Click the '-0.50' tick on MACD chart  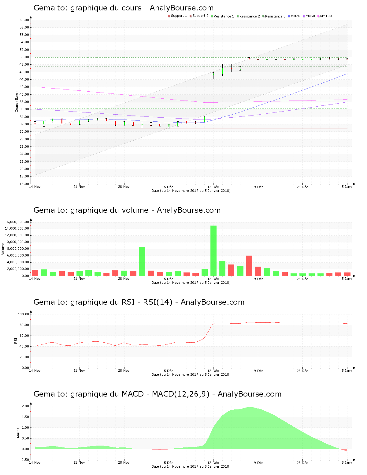(25, 460)
